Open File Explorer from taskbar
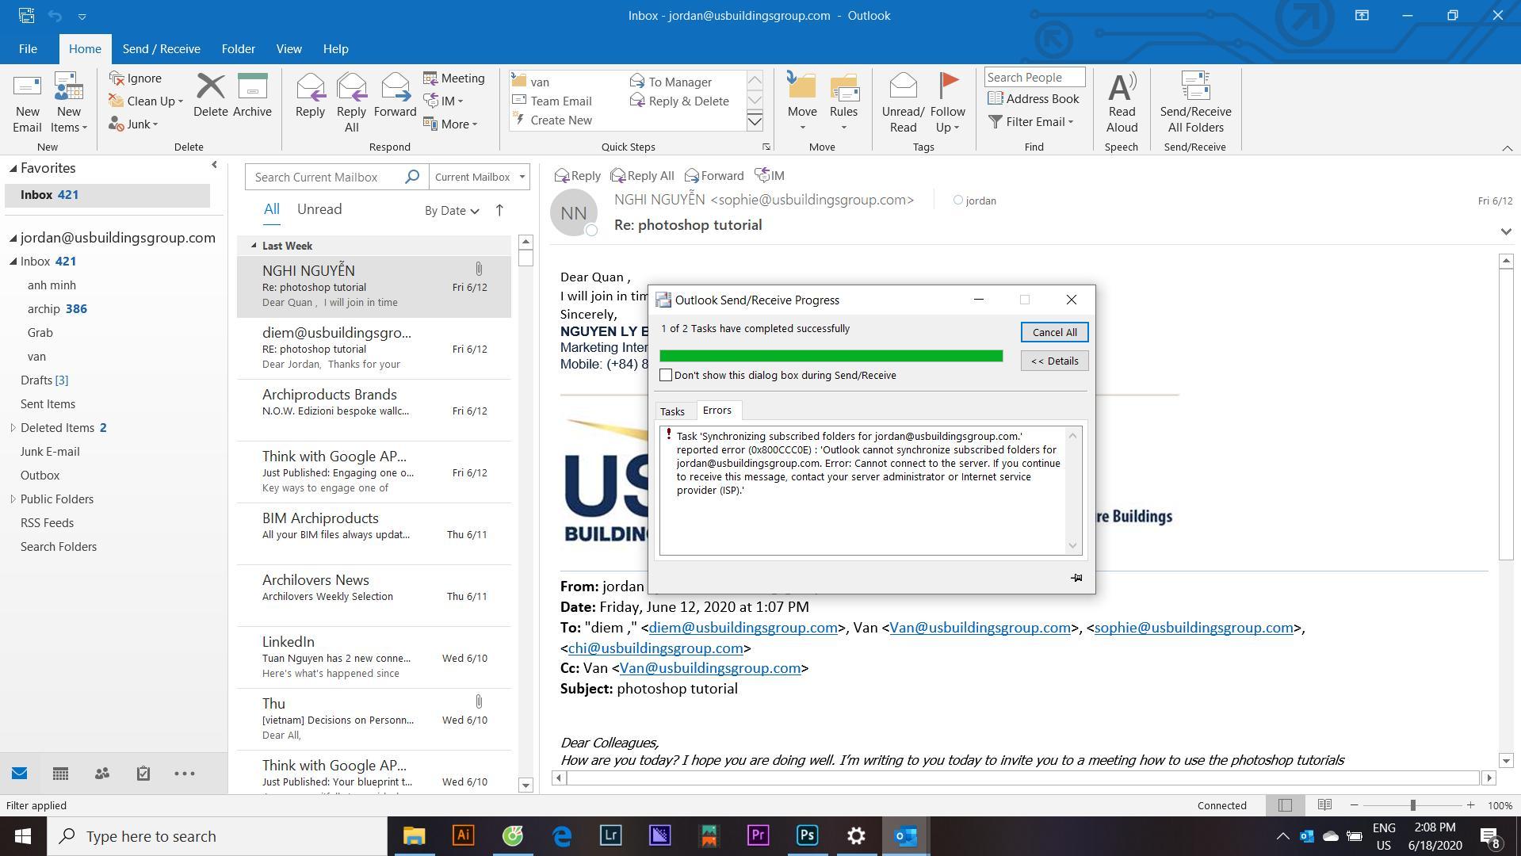The height and width of the screenshot is (856, 1521). pyautogui.click(x=414, y=835)
